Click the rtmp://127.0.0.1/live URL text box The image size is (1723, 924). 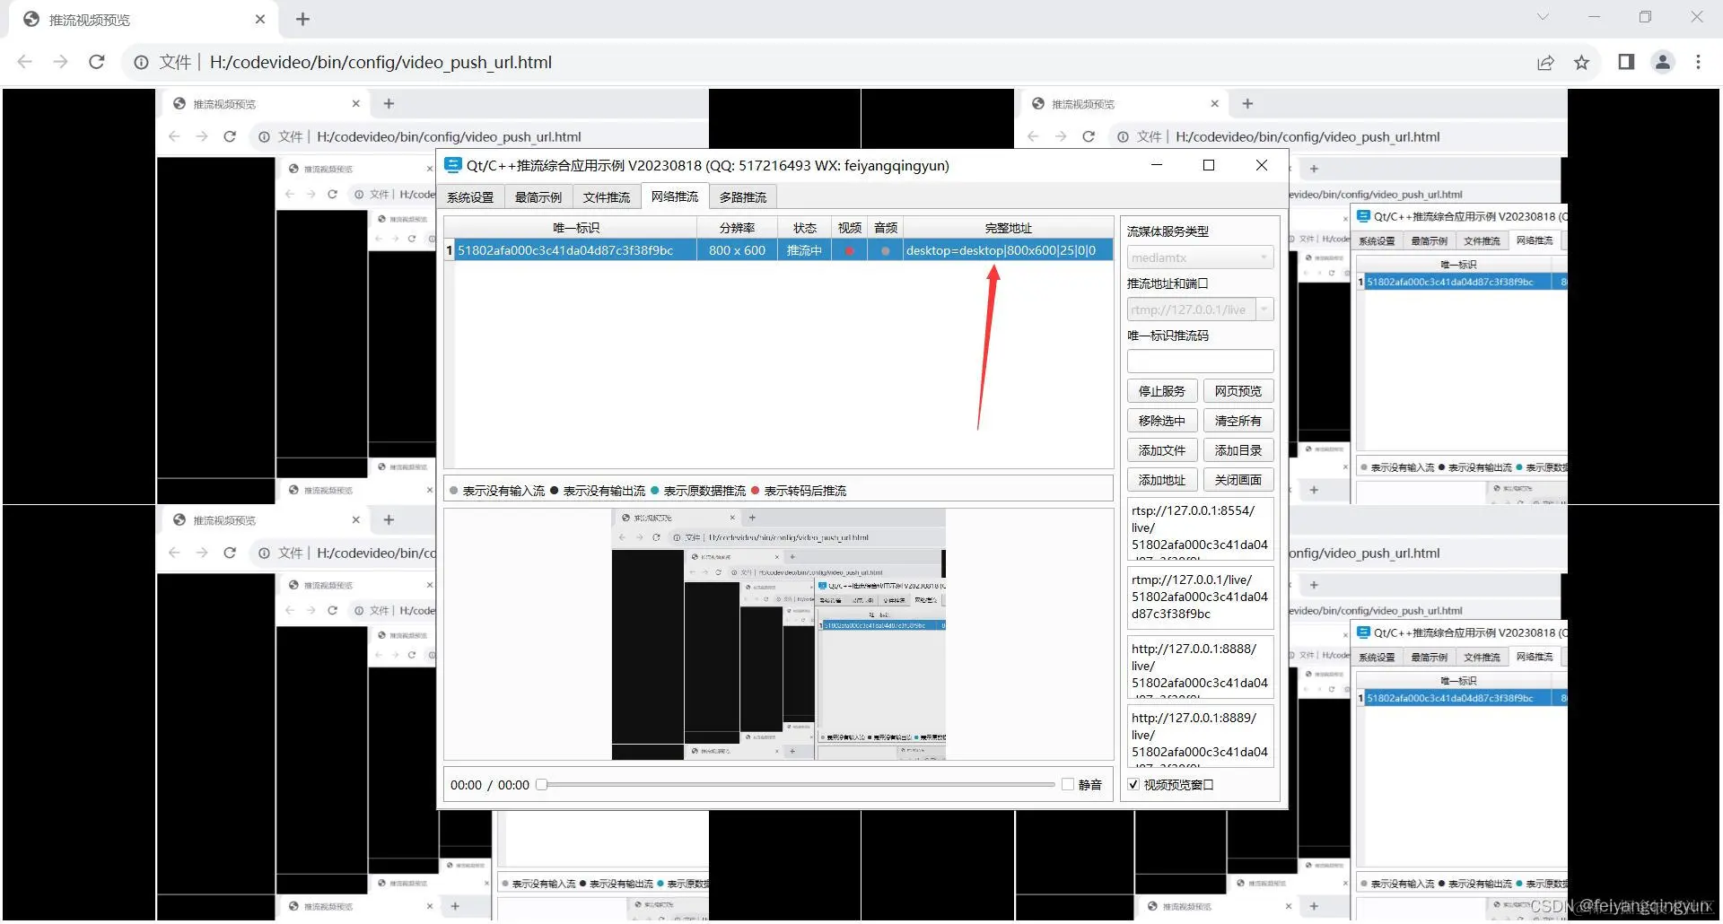(1200, 597)
